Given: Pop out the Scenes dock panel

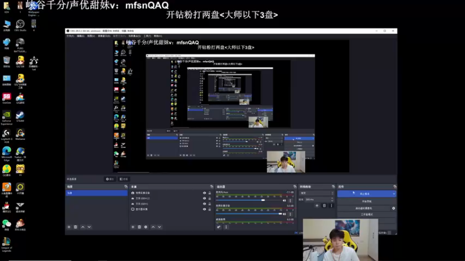Looking at the screenshot, I should tap(126, 187).
